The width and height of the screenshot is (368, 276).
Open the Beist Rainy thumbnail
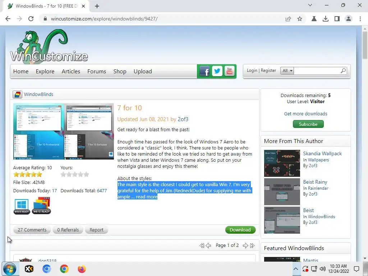coord(282,192)
